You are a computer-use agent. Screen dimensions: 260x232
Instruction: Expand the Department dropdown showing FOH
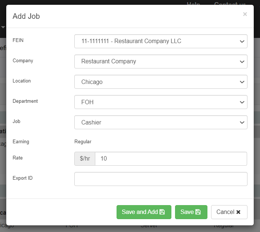161,102
